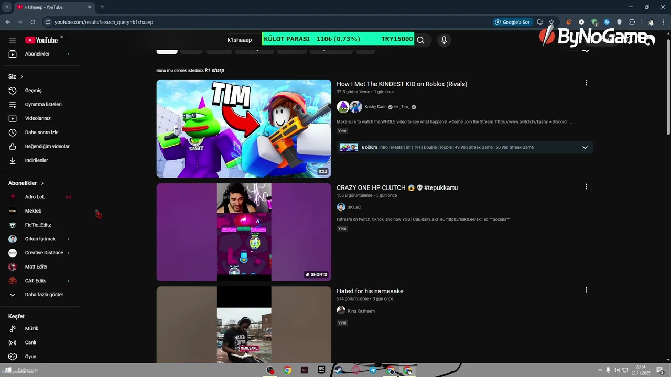
Task: Start voice search with the microphone
Action: point(444,40)
